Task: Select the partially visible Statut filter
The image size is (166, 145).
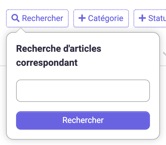Action: [x=150, y=18]
